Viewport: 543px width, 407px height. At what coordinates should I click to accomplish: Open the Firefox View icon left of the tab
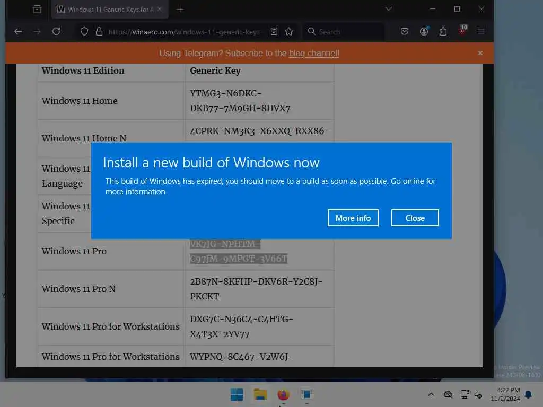pos(37,10)
